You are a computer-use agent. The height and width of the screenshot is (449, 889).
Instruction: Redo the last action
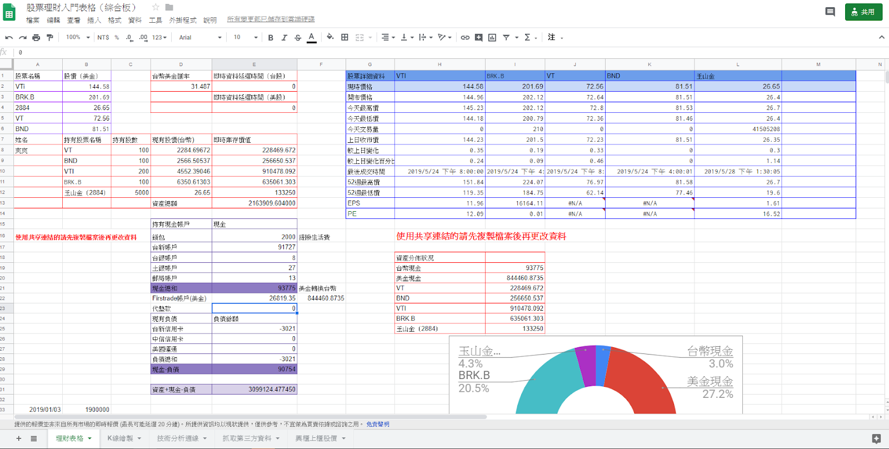tap(23, 37)
